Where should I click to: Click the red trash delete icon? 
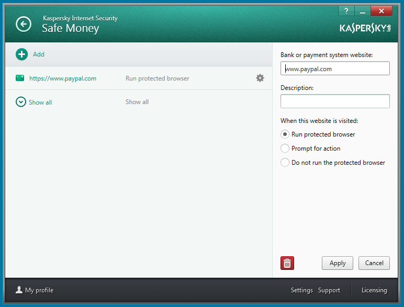pyautogui.click(x=287, y=263)
